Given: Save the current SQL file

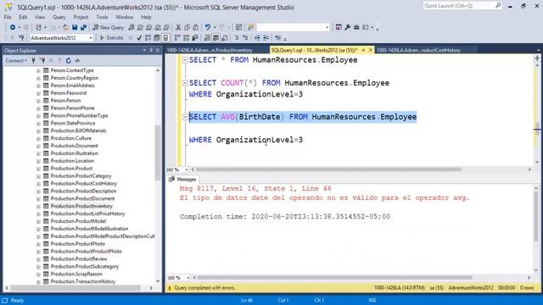Looking at the screenshot, I should pos(75,27).
